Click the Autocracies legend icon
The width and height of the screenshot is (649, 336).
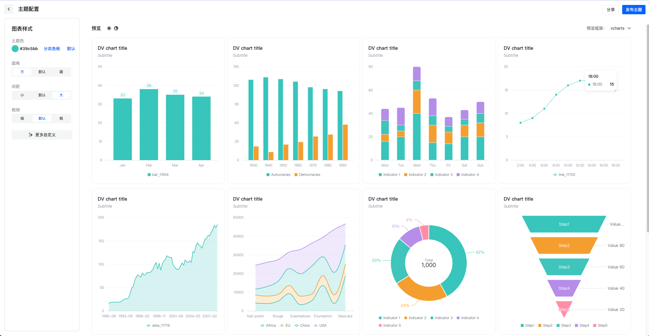pyautogui.click(x=268, y=175)
